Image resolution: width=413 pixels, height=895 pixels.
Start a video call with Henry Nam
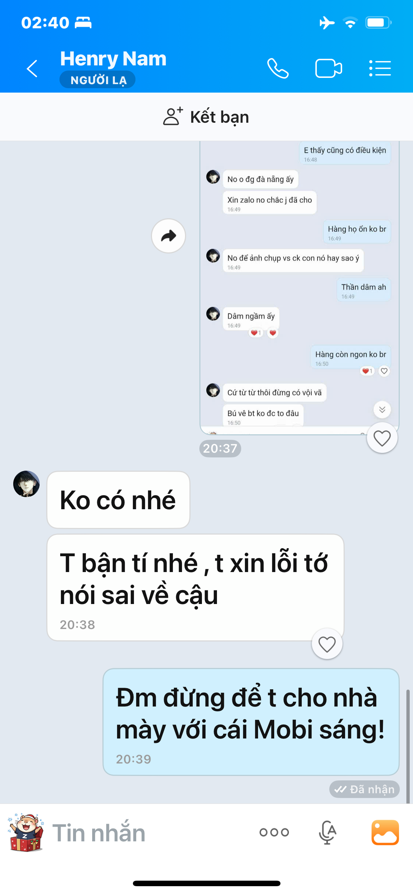[x=329, y=68]
